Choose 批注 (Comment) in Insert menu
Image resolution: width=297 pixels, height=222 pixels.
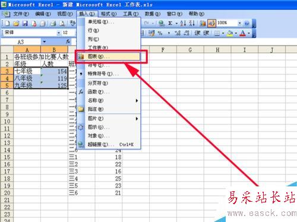pyautogui.click(x=108, y=109)
